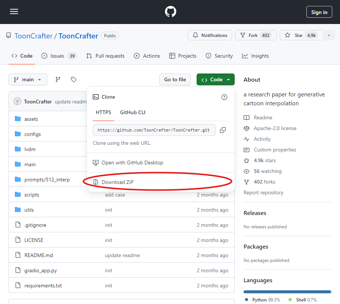Viewport: 340px width, 304px height.
Task: Select the HTTPS clone tab
Action: tap(103, 112)
